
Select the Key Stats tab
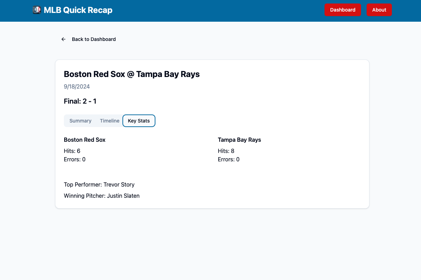point(139,121)
